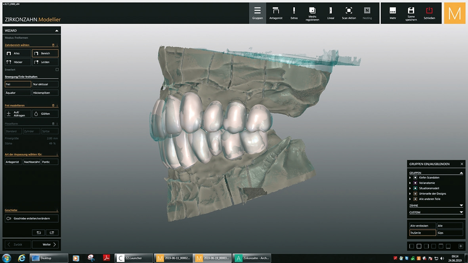Click the TruSmile view button
This screenshot has width=468, height=263.
tap(422, 233)
